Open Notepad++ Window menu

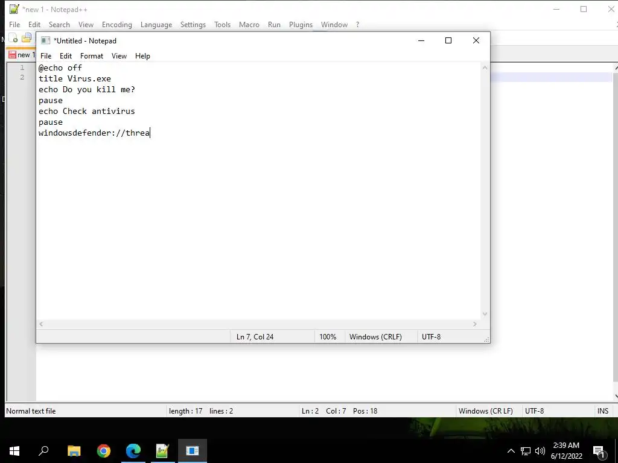coord(334,24)
